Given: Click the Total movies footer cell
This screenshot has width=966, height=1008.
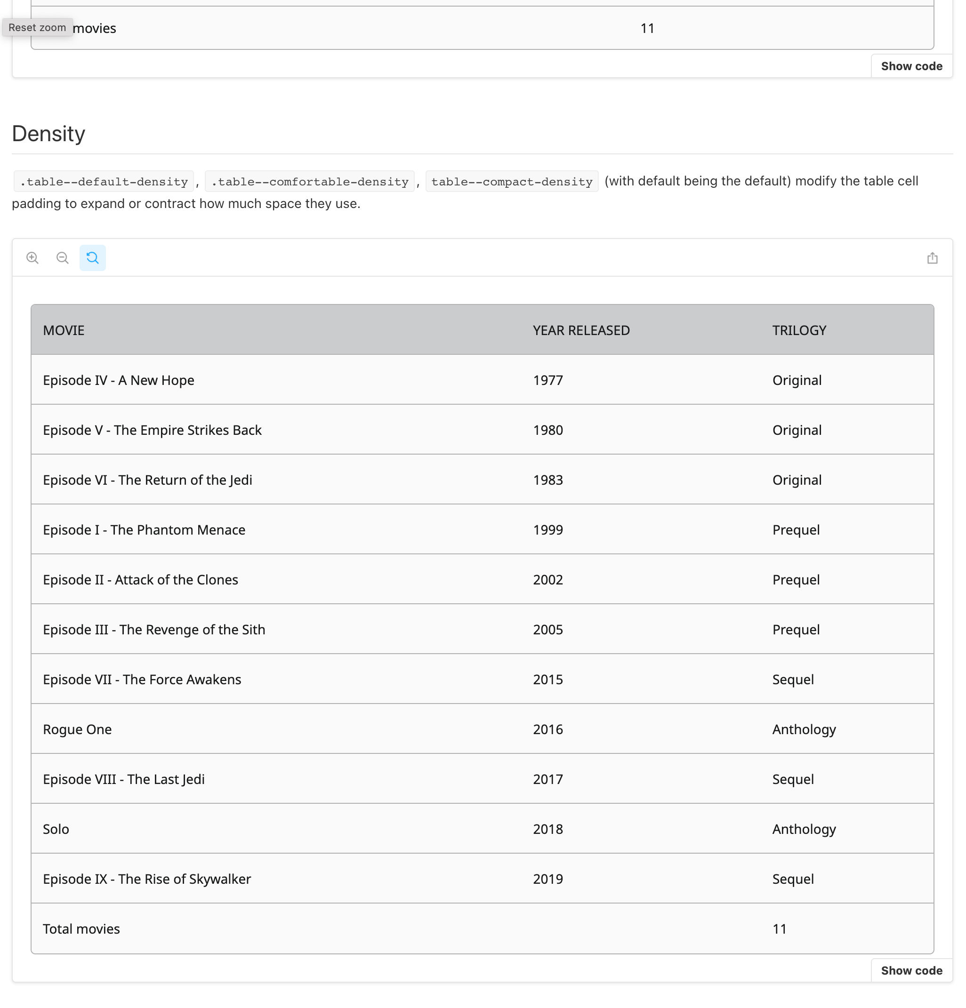Looking at the screenshot, I should tap(81, 929).
